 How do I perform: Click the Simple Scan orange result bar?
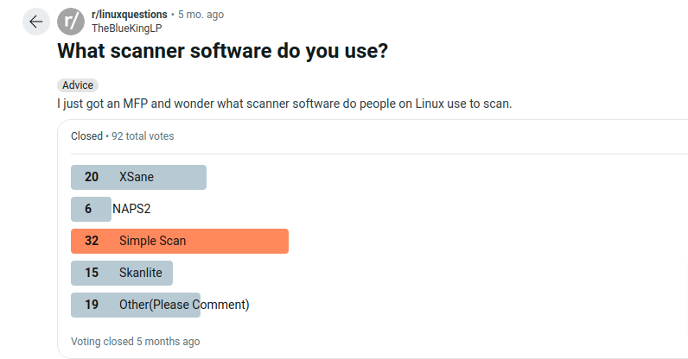coord(180,241)
